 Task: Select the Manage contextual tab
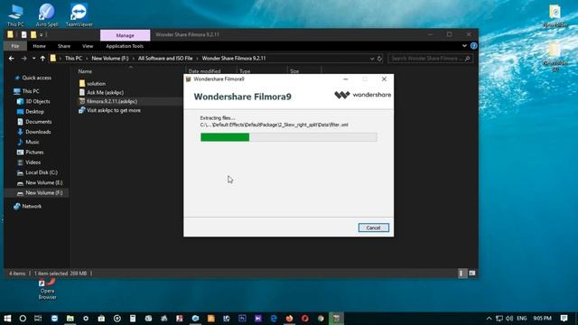click(125, 35)
